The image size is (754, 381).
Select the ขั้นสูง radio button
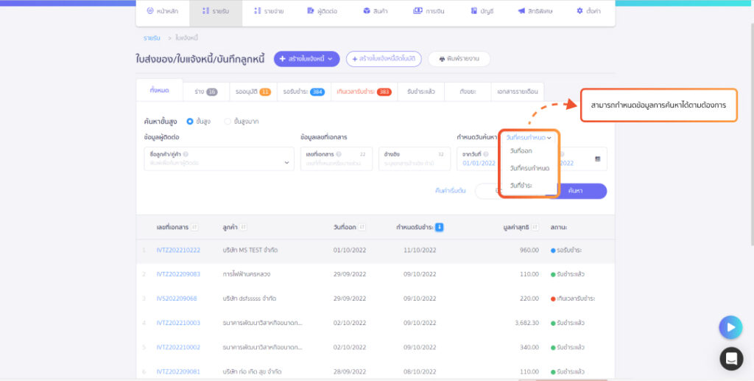(190, 121)
